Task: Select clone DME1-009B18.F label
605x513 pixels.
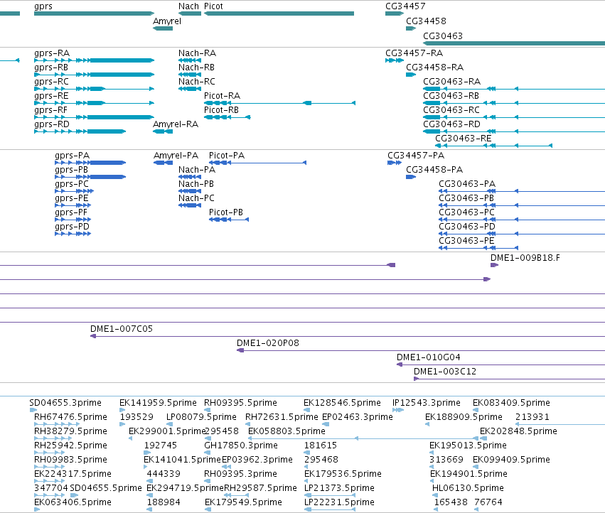Action: point(525,258)
